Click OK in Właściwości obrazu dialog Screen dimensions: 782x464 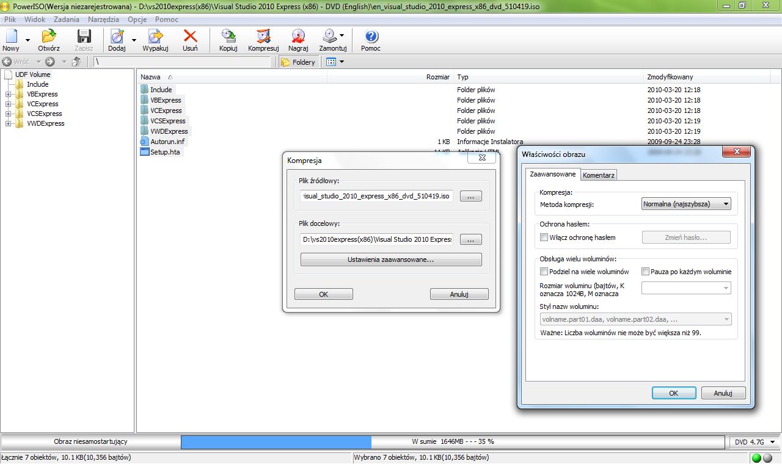(x=674, y=393)
